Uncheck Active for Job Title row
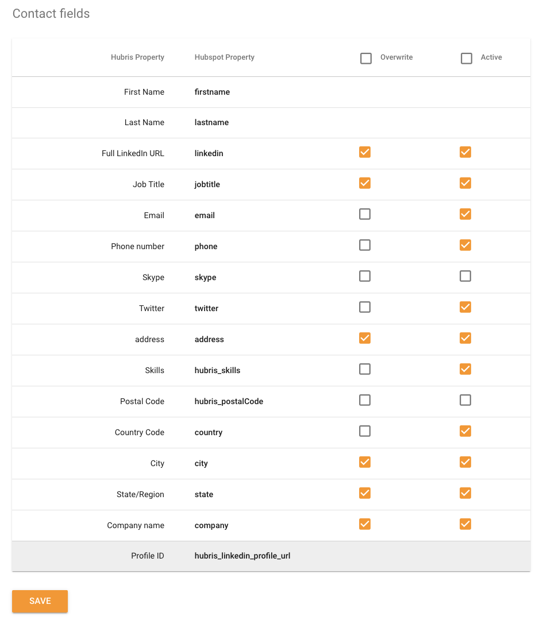 (465, 183)
